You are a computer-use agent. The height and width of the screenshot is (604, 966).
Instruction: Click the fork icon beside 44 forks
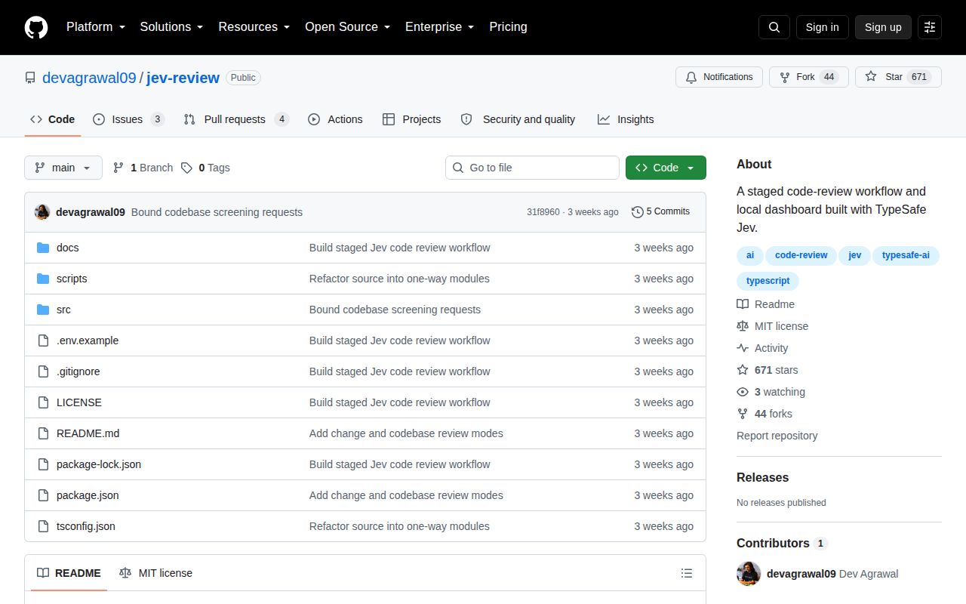743,414
